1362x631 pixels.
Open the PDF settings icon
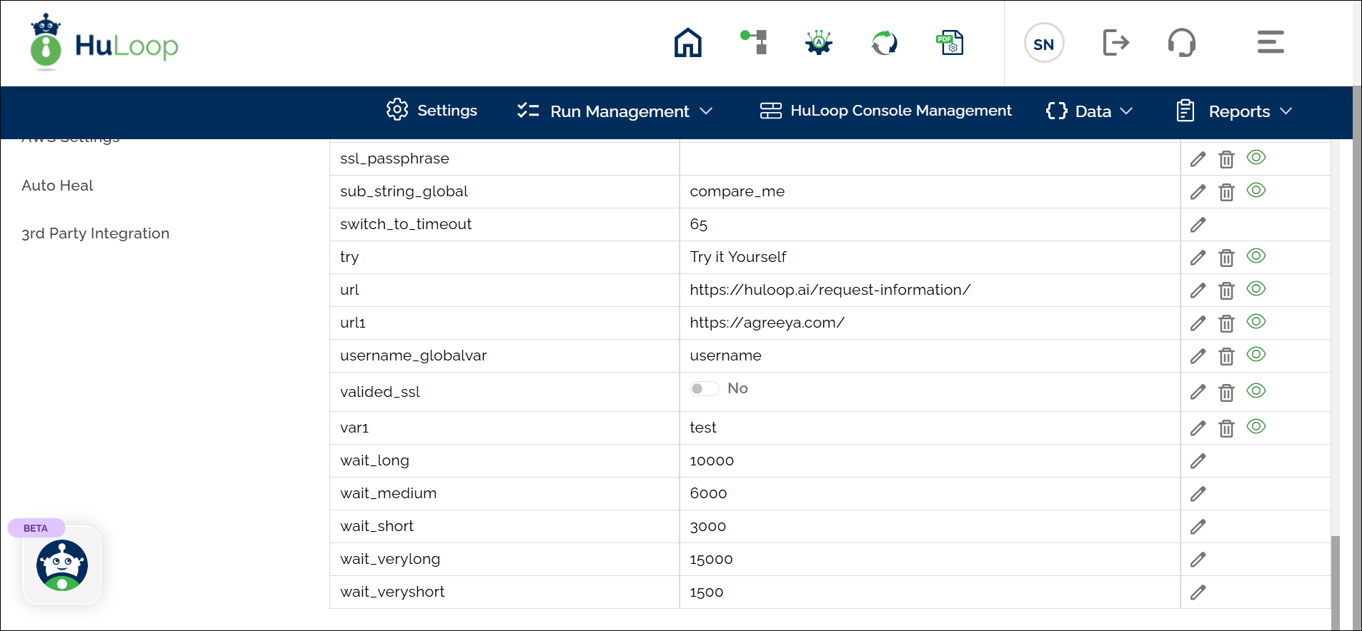click(950, 43)
